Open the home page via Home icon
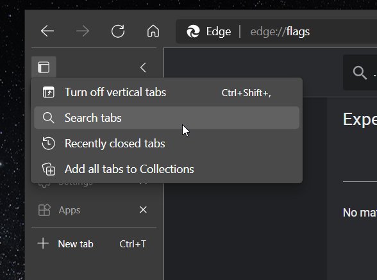The height and width of the screenshot is (280, 377). (x=153, y=31)
